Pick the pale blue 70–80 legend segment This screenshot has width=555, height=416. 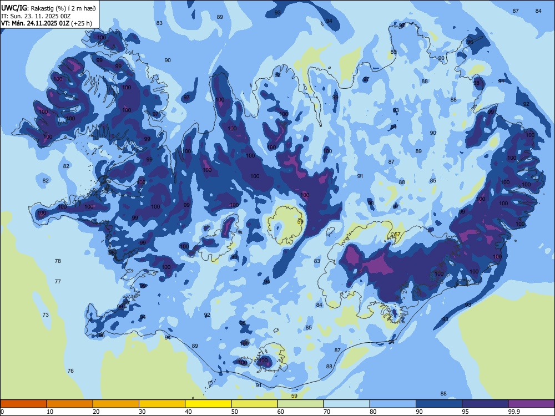(x=346, y=404)
